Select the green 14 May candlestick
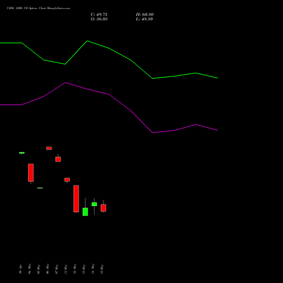 click(x=95, y=204)
